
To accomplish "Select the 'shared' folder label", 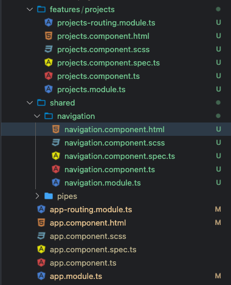I will 63,103.
